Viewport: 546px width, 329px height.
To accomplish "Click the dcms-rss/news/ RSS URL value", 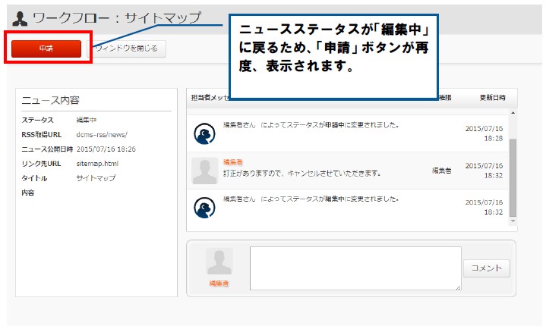I will point(102,135).
